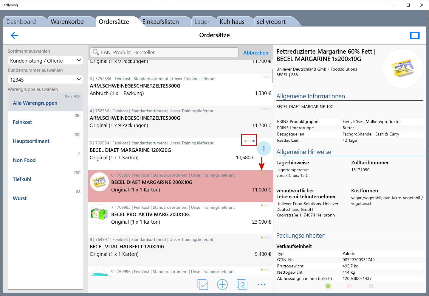Screen dimensions: 429x296
Task: Open the Sortiment 'Kundenlistung / Offerte' dropdown
Action: 45,60
